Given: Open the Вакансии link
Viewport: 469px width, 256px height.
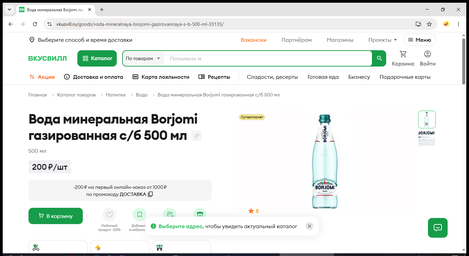Looking at the screenshot, I should point(254,40).
